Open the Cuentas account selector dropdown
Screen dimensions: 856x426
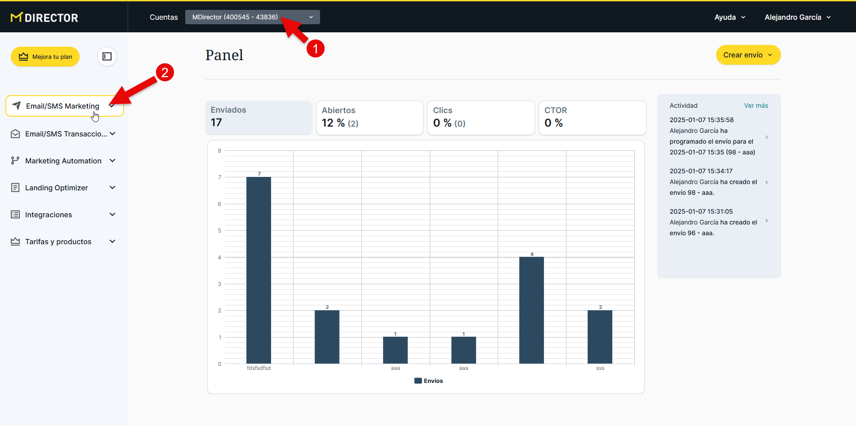252,17
